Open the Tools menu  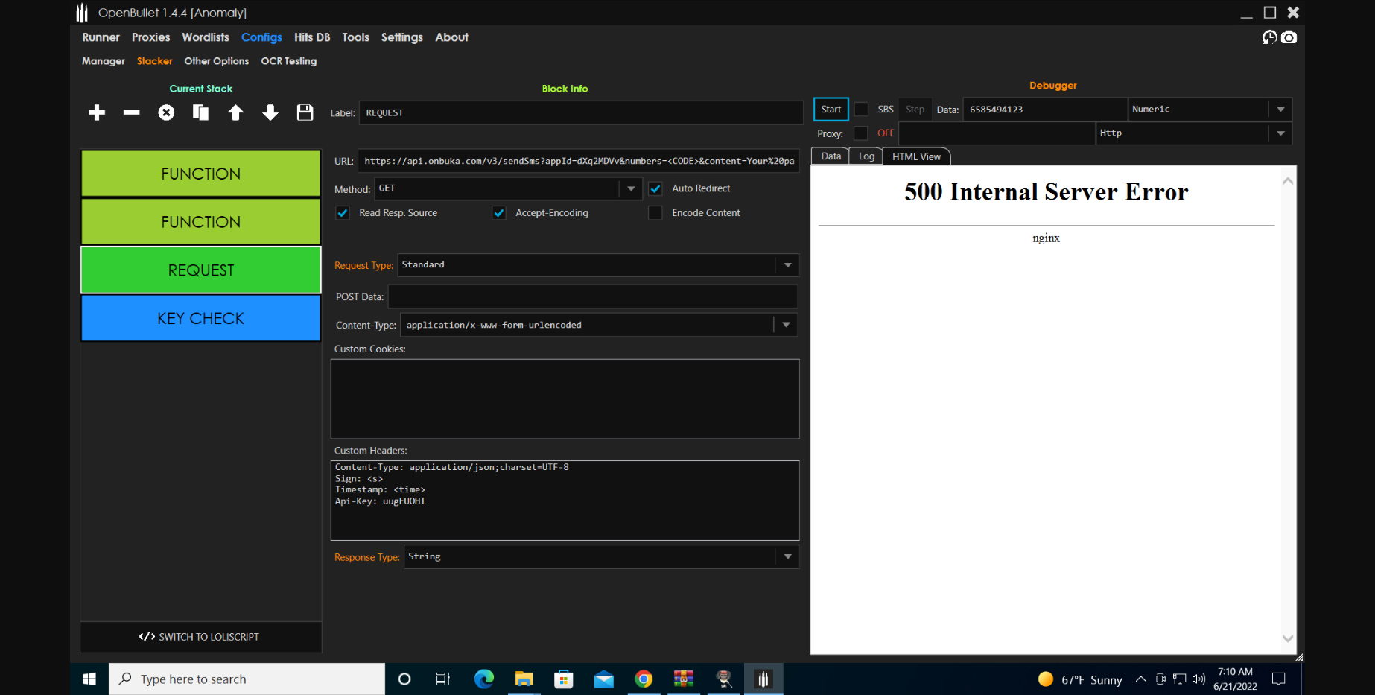355,37
